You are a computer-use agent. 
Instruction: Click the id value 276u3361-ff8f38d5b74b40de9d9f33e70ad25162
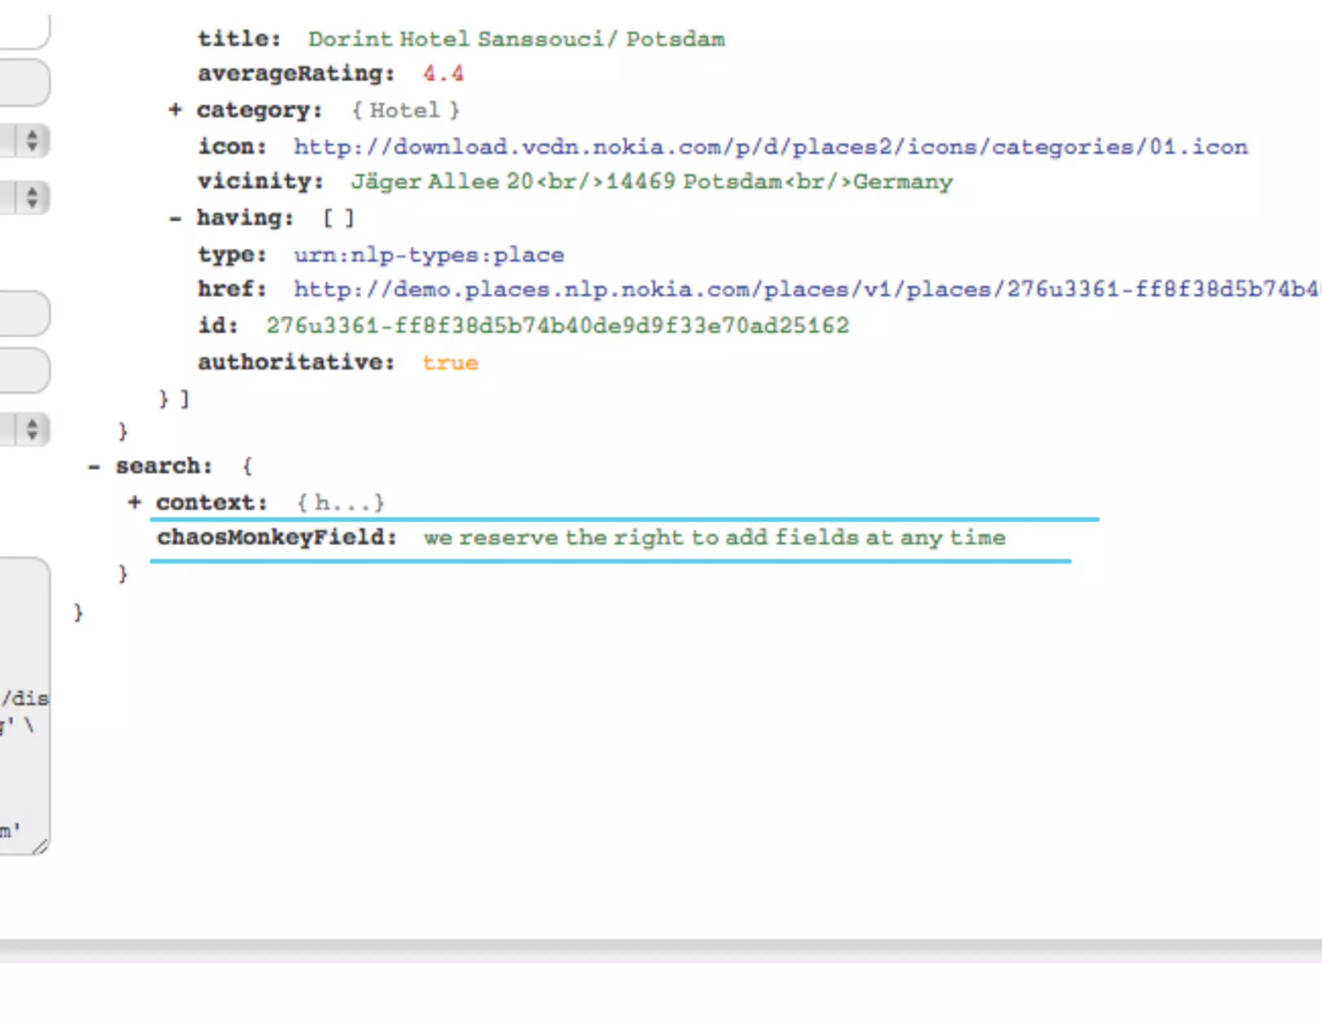[x=557, y=325]
